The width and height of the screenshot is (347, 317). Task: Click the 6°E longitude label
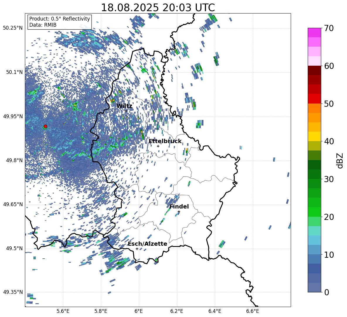point(139,311)
